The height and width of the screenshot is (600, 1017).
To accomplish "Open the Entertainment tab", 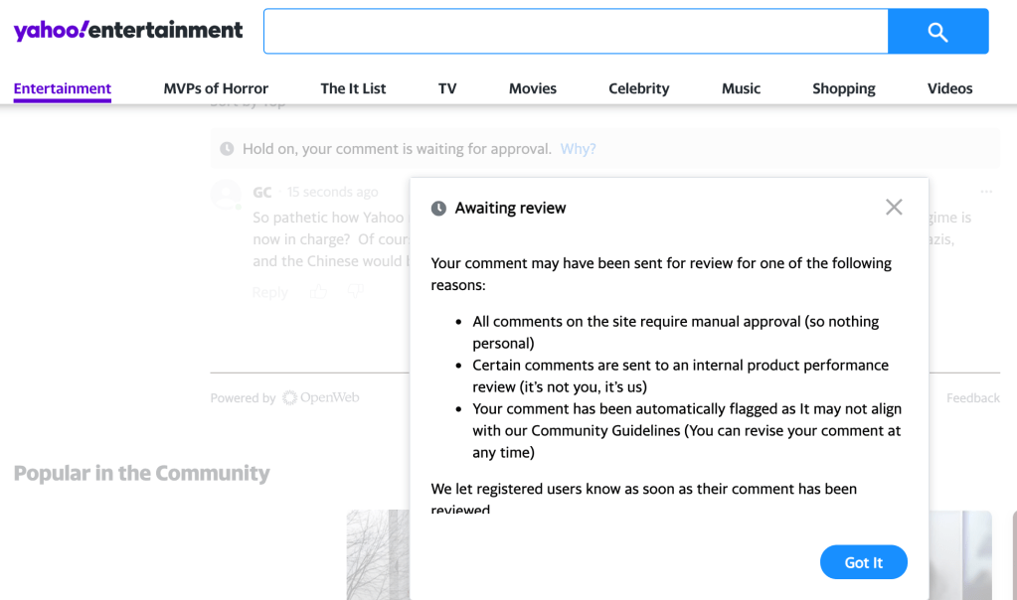I will (x=63, y=88).
